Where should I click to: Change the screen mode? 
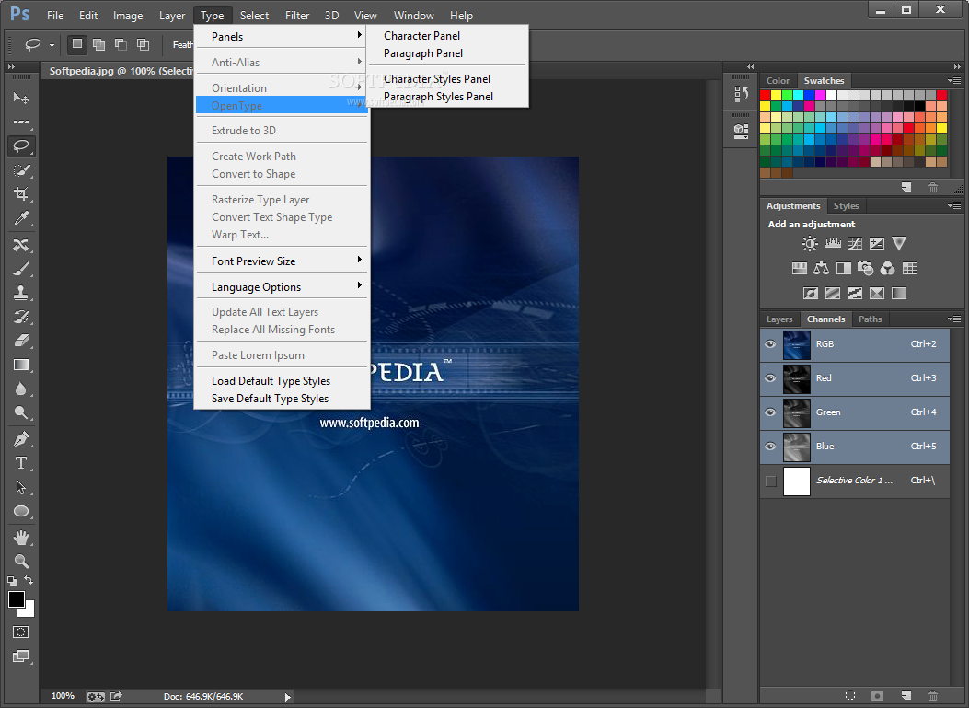(21, 656)
